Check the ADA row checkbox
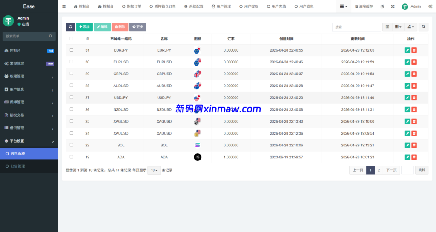The height and width of the screenshot is (232, 436). [x=72, y=157]
